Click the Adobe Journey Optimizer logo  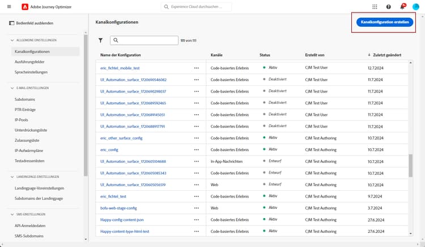pyautogui.click(x=25, y=7)
